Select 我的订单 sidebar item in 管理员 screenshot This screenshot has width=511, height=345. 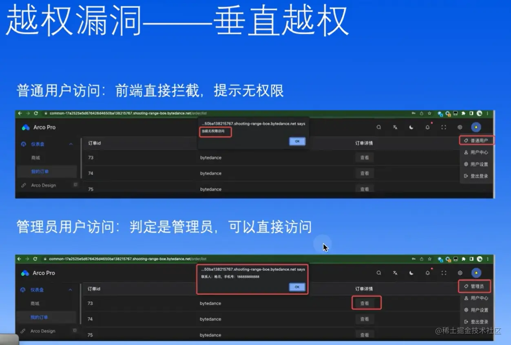(x=46, y=317)
